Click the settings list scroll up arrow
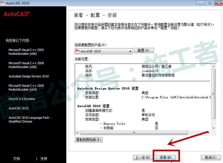The width and height of the screenshot is (223, 163). point(214,66)
